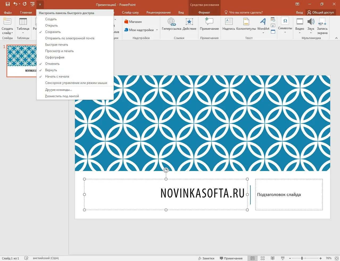Image resolution: width=340 pixels, height=261 pixels.
Task: Open the WordArt gallery
Action: [x=263, y=26]
